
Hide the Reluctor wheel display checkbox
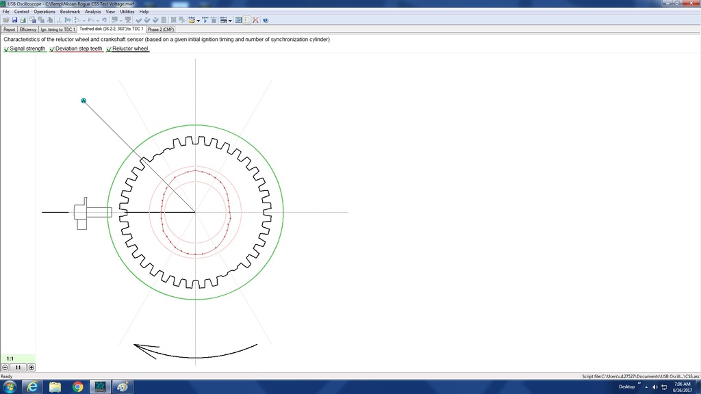109,49
